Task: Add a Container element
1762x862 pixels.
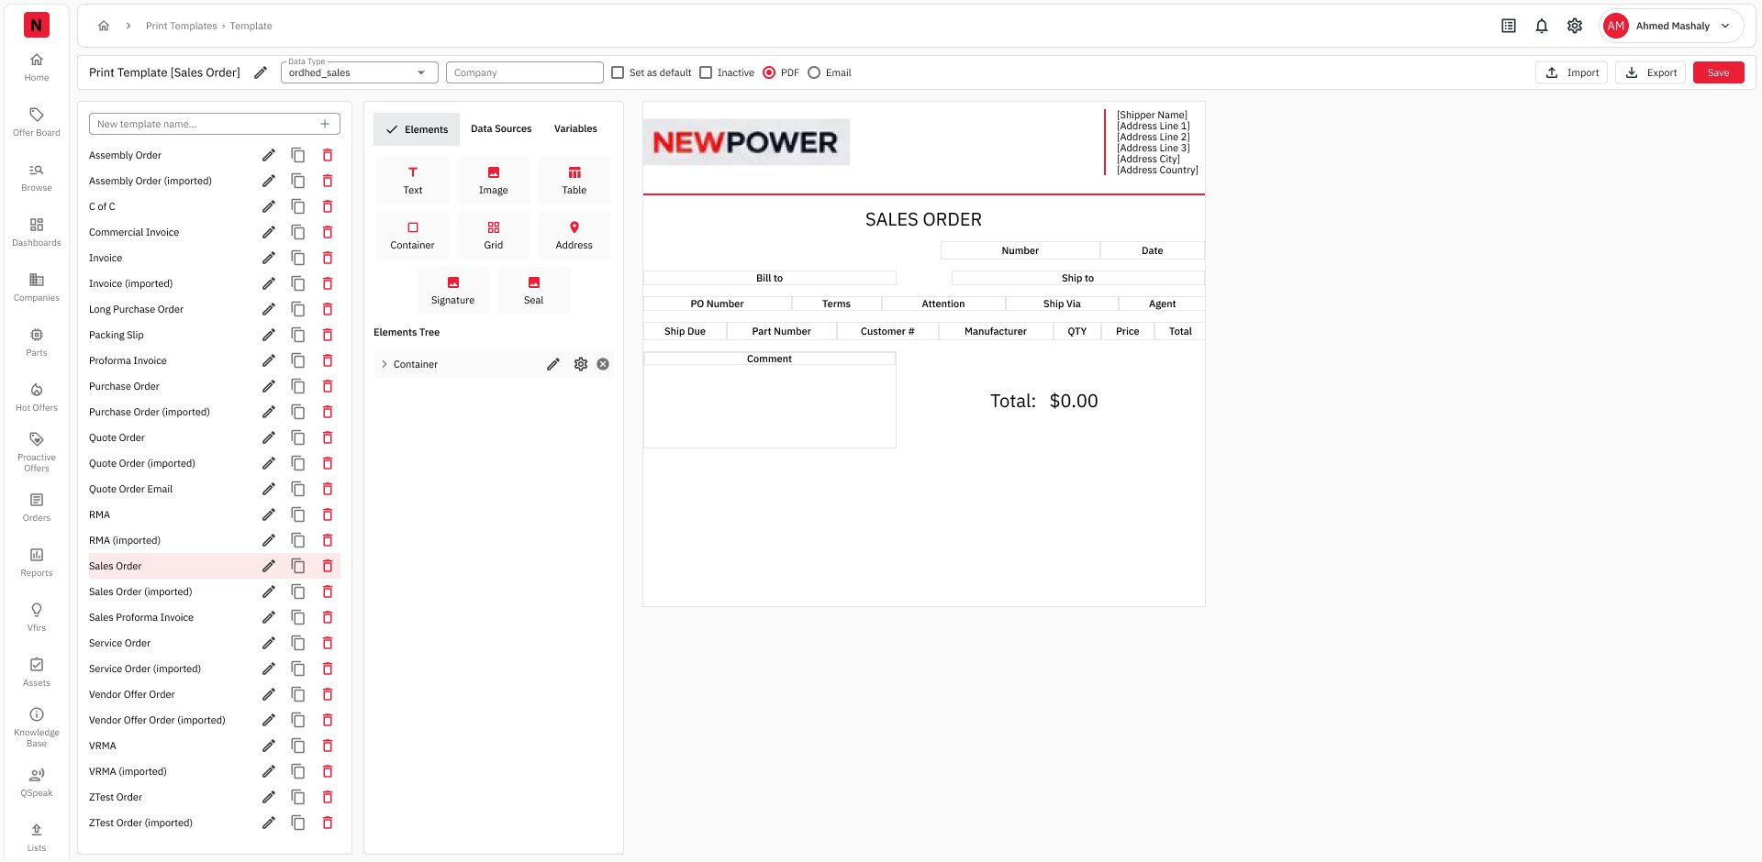Action: pyautogui.click(x=413, y=236)
